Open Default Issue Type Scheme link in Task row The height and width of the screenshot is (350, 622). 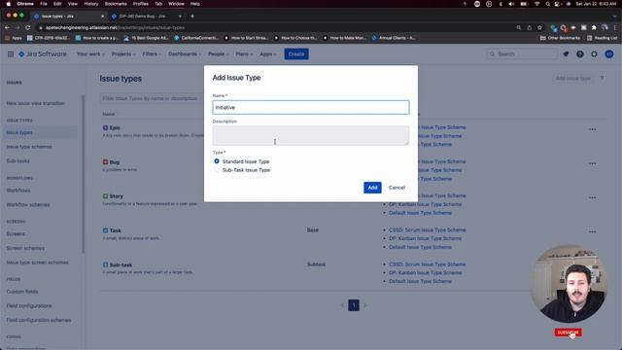[x=420, y=247]
